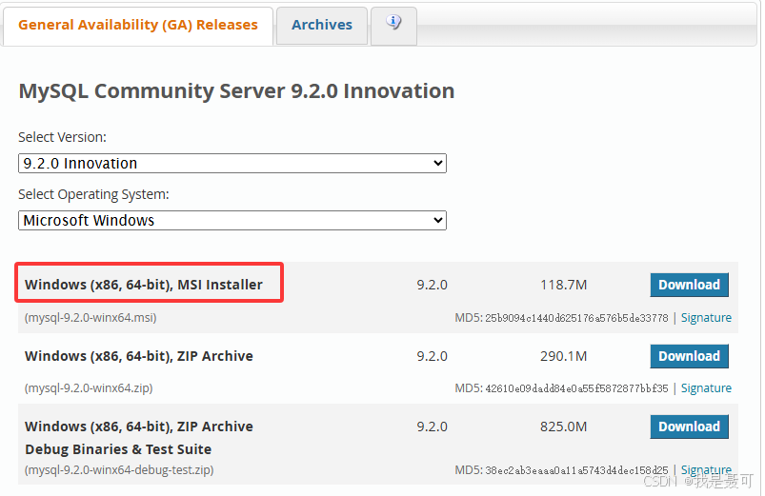
Task: Download the 290.1M ZIP Archive
Action: tap(689, 356)
